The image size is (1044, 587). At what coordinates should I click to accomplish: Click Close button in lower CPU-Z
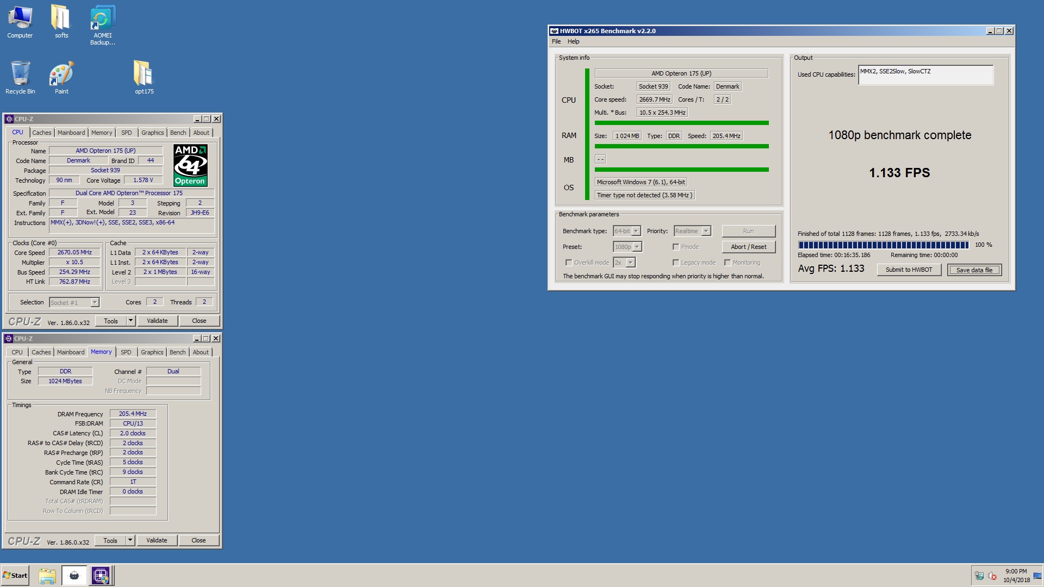click(198, 541)
